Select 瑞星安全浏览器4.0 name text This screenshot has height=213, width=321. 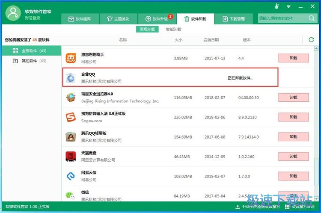point(97,94)
